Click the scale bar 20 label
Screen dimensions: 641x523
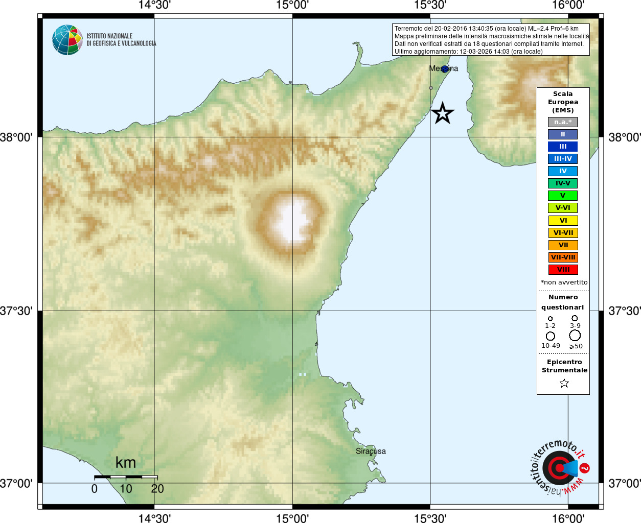[157, 489]
